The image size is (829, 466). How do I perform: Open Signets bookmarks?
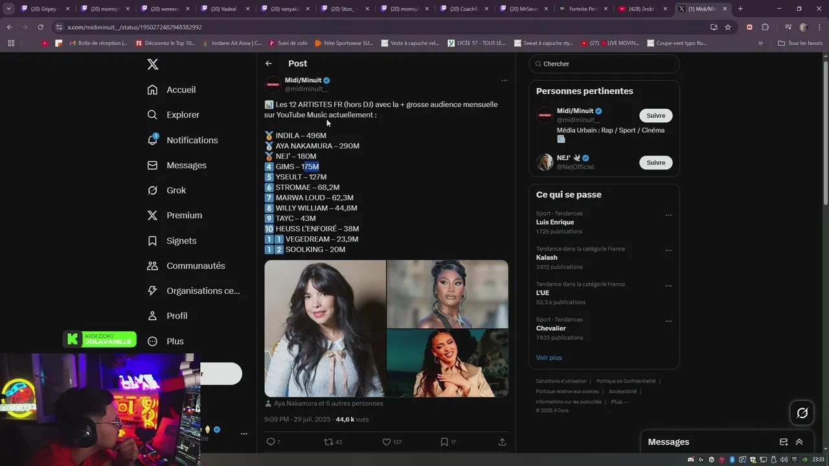pyautogui.click(x=172, y=241)
